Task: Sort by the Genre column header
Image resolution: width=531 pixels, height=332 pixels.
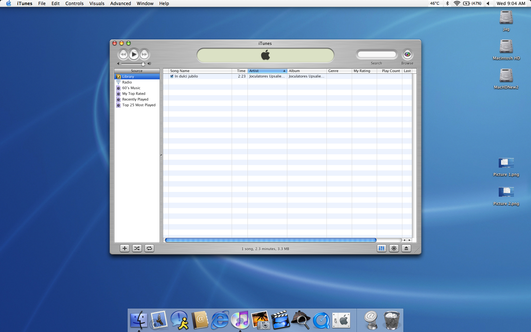Action: click(x=339, y=71)
